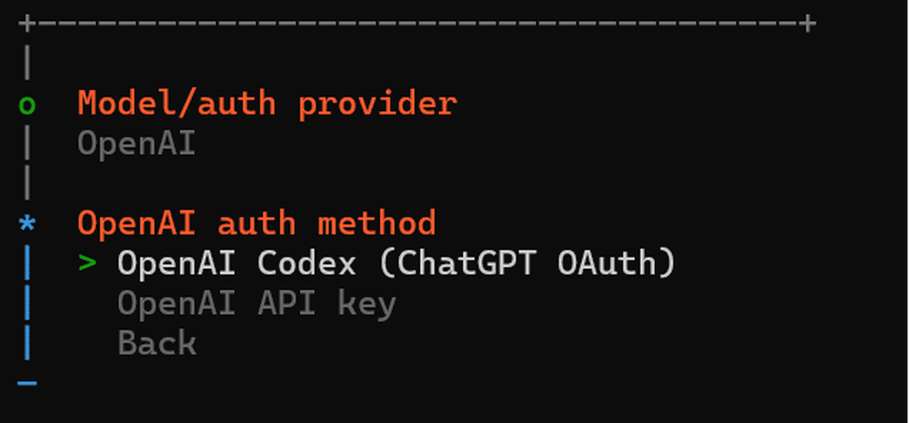Click the gray OpenAI provider value
909x423 pixels.
[x=136, y=144]
